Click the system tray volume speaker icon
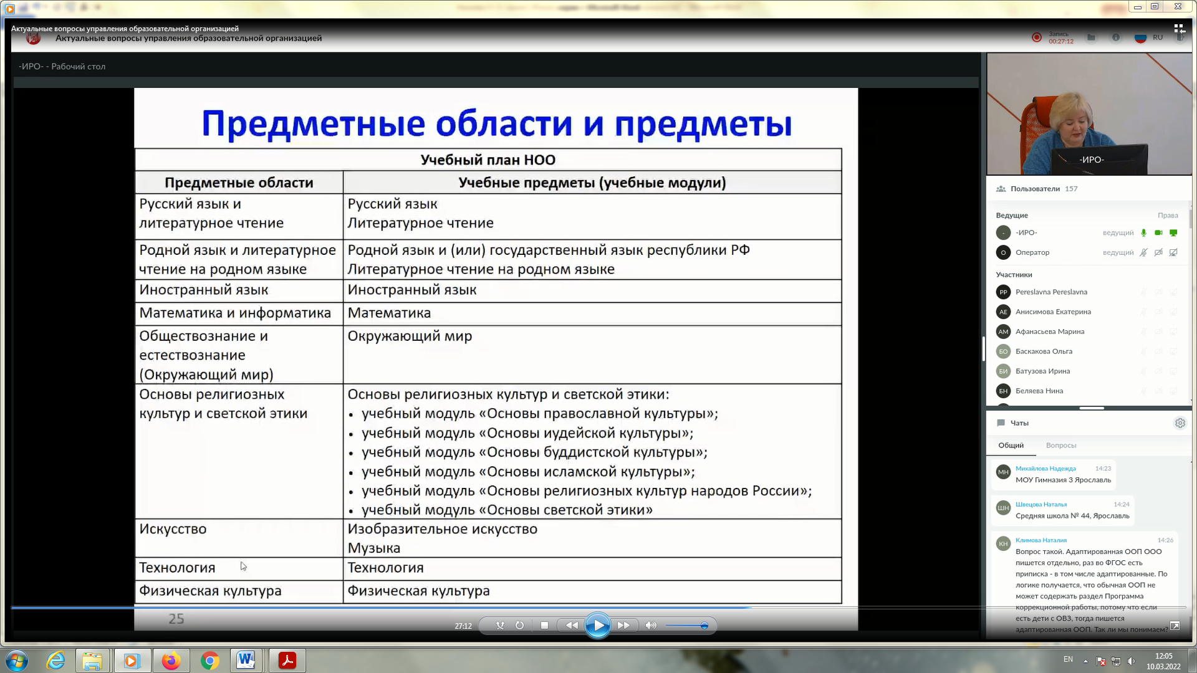1197x673 pixels. [x=1131, y=661]
